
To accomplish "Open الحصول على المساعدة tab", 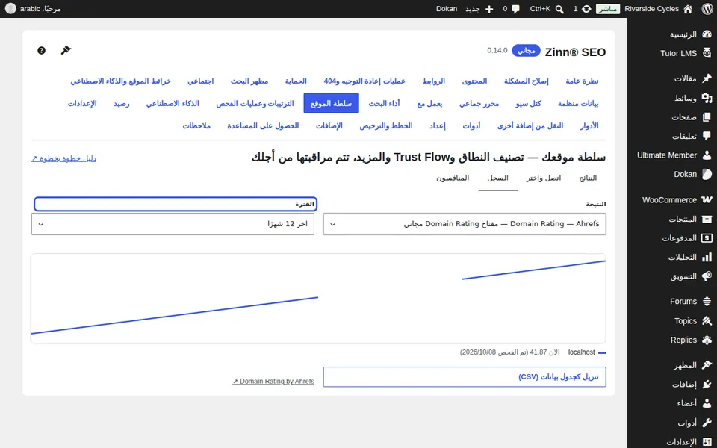I will [263, 125].
